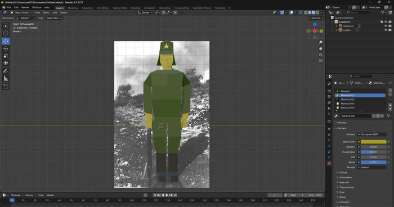Click the Blender logo menu icon

coord(3,7)
